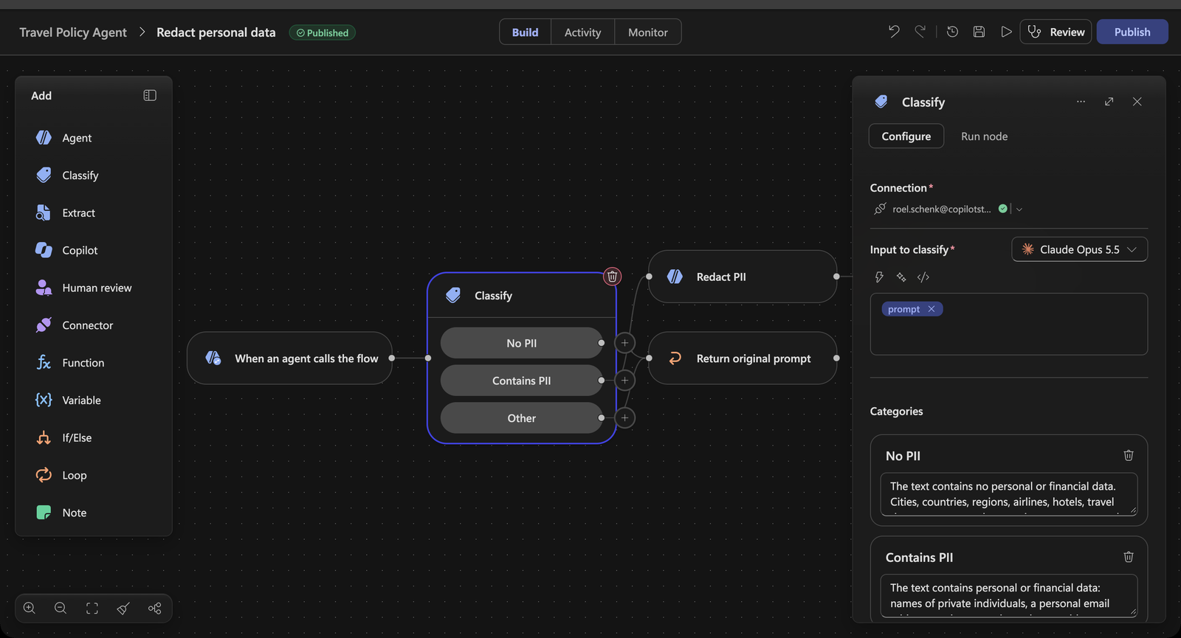This screenshot has height=638, width=1181.
Task: Remove the prompt tag from input
Action: (932, 309)
